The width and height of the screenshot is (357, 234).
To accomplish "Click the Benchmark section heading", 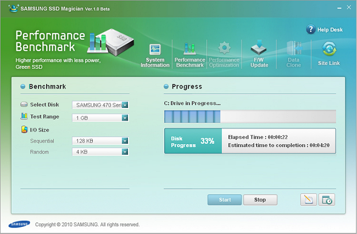I will (x=47, y=86).
